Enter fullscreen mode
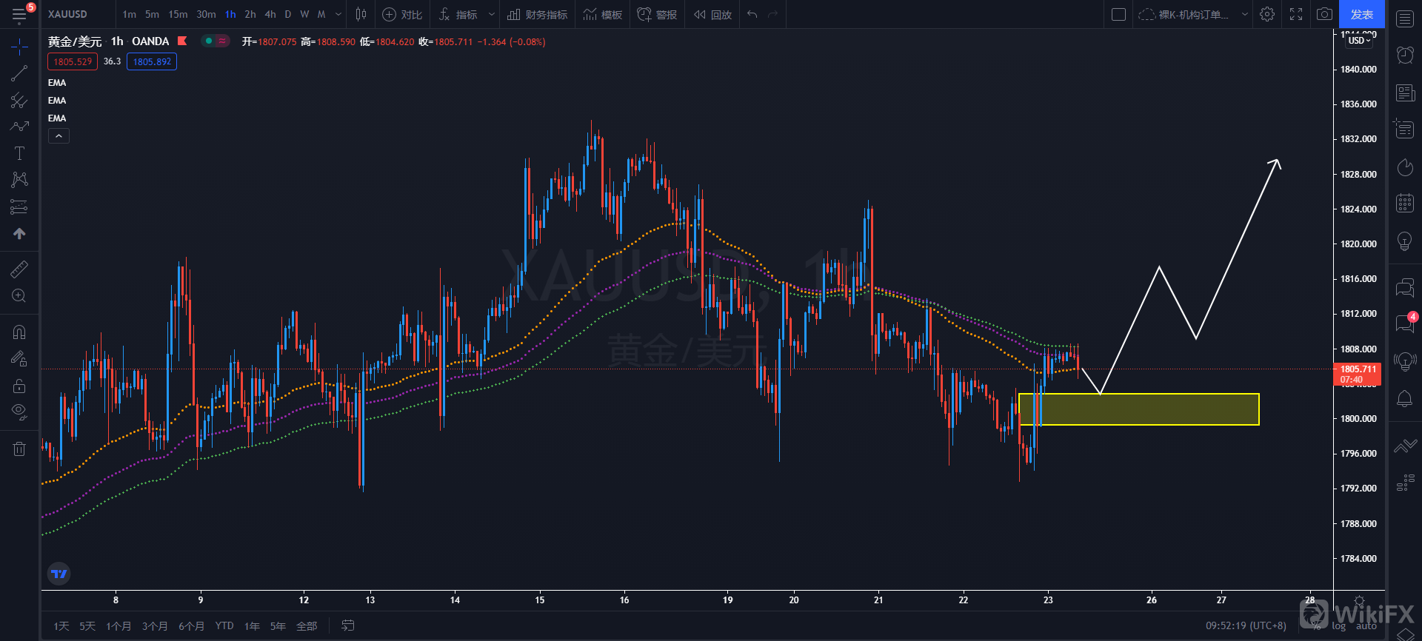The width and height of the screenshot is (1422, 641). [x=1296, y=14]
